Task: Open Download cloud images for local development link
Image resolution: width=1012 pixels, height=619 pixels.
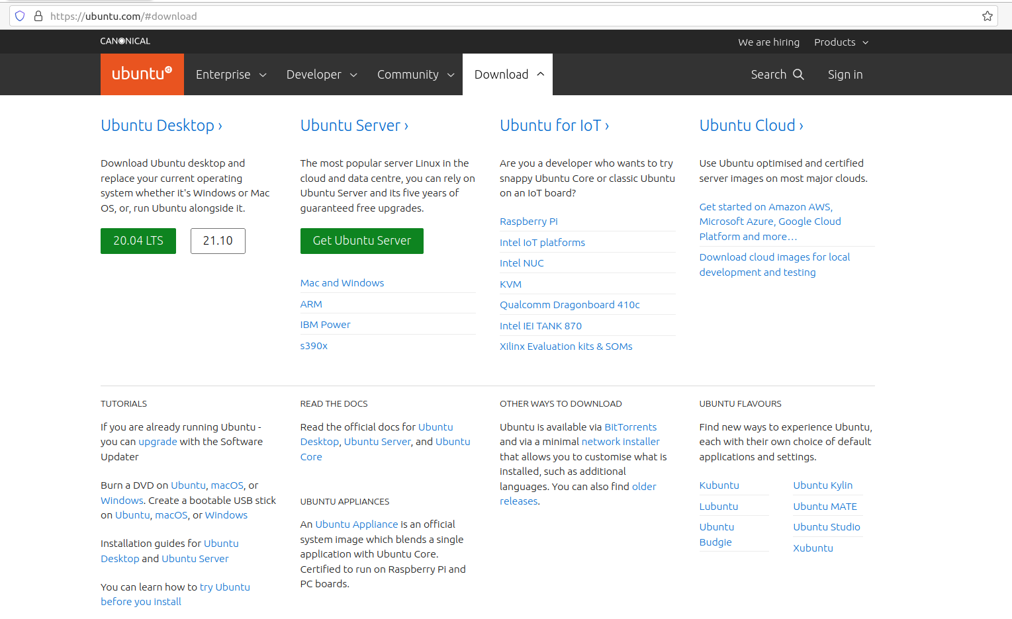Action: tap(774, 265)
